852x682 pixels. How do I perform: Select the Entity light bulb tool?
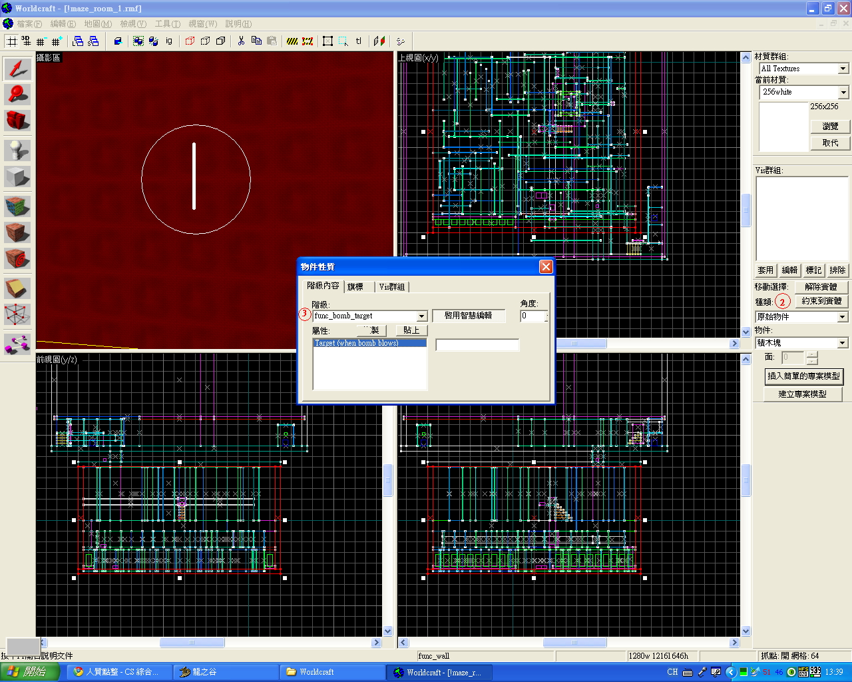[18, 151]
